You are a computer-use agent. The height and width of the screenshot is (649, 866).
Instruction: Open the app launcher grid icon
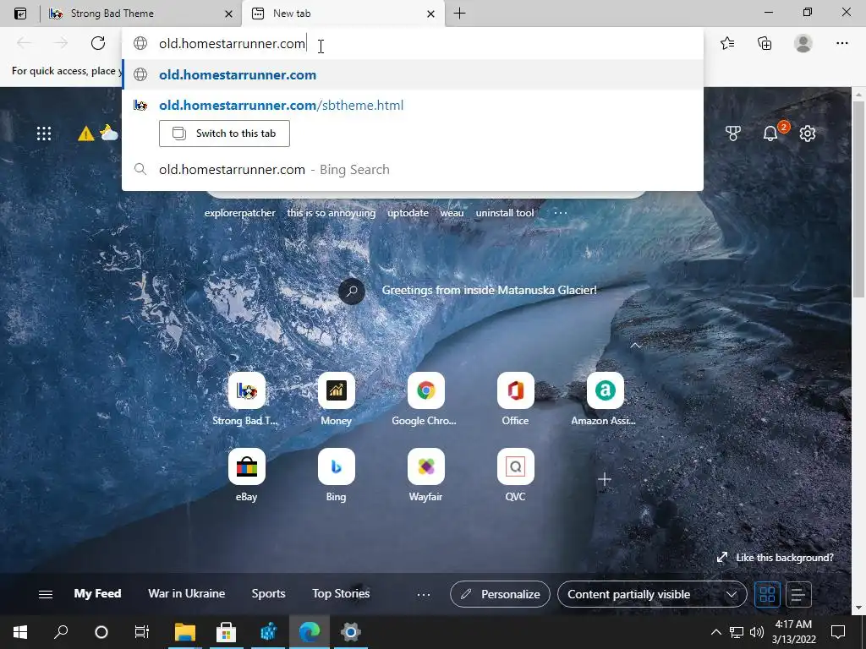point(44,133)
